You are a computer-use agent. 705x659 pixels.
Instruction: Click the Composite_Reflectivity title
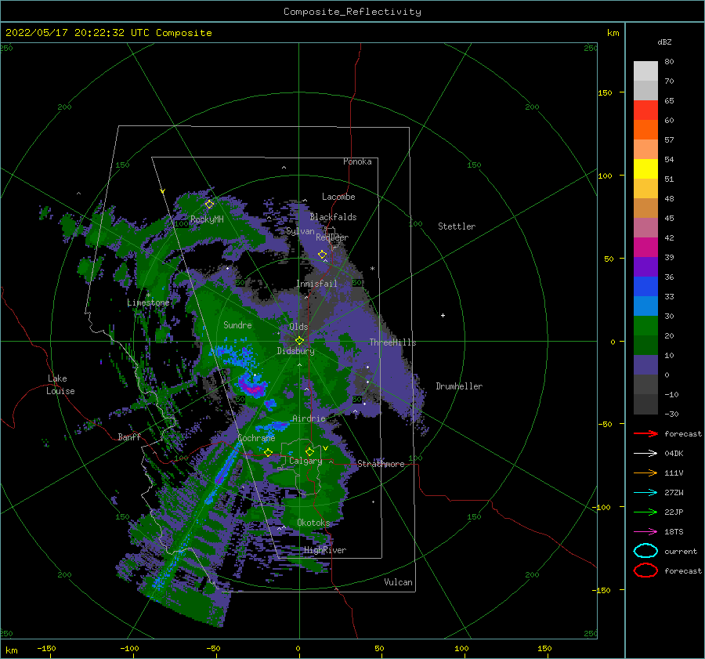pyautogui.click(x=352, y=12)
